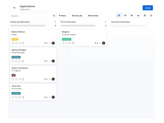
Task: Open the Favorites dropdown
Action: click(x=93, y=16)
